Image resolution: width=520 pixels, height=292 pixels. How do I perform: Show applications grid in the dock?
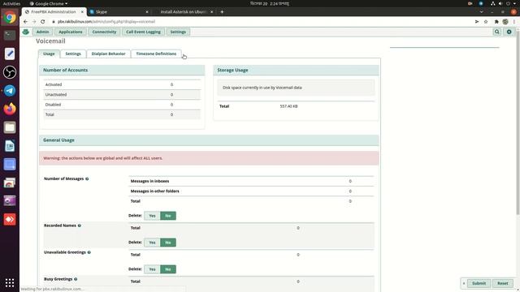point(10,283)
